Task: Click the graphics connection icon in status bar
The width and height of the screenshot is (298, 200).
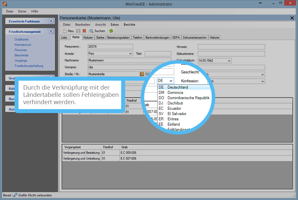Action: [x=15, y=195]
